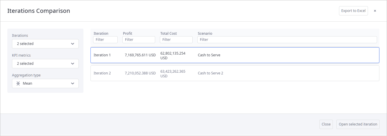This screenshot has height=136, width=387.
Task: Select the Iteration 1 row
Action: (x=235, y=55)
